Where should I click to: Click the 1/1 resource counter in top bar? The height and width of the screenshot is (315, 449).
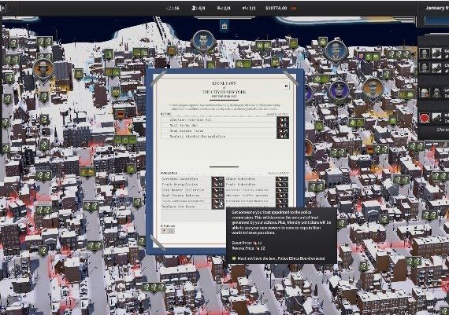point(249,8)
